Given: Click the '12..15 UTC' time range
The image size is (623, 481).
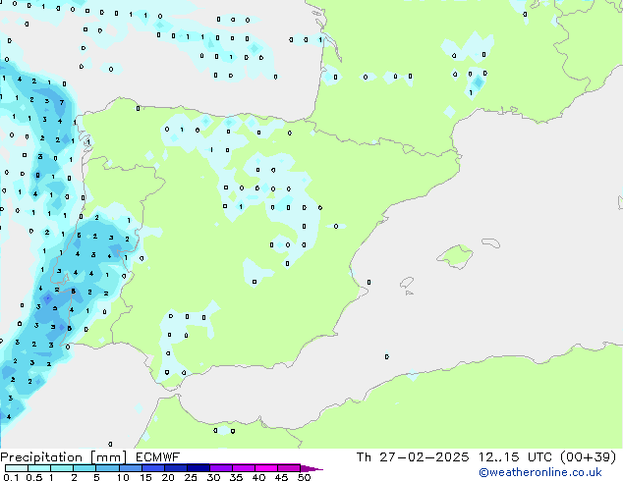Looking at the screenshot, I should click(x=515, y=457).
